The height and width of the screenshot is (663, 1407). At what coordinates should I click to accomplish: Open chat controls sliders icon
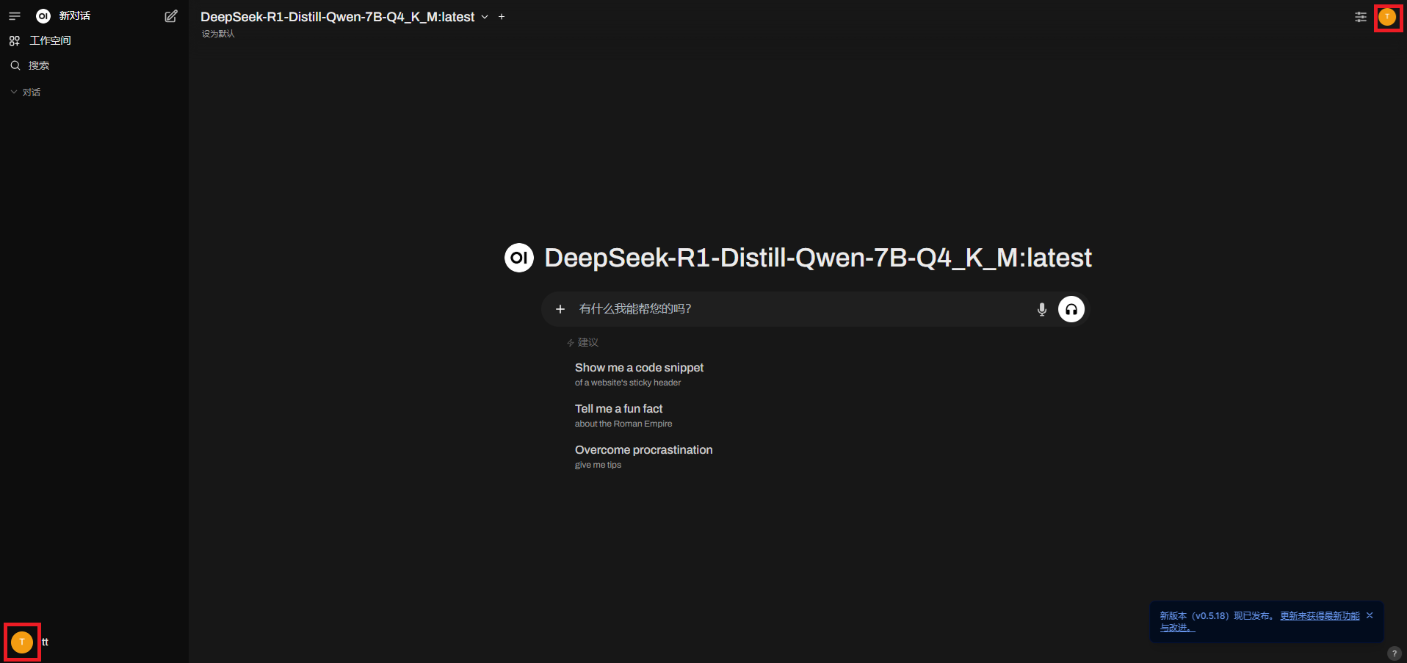(1361, 17)
